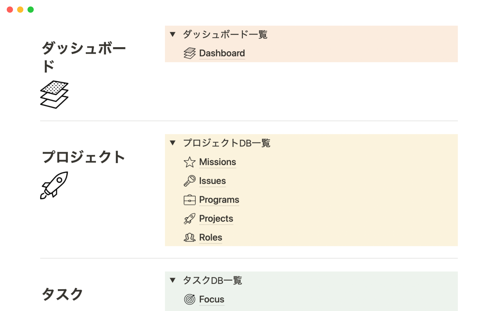Go to the Issues page

(x=212, y=181)
